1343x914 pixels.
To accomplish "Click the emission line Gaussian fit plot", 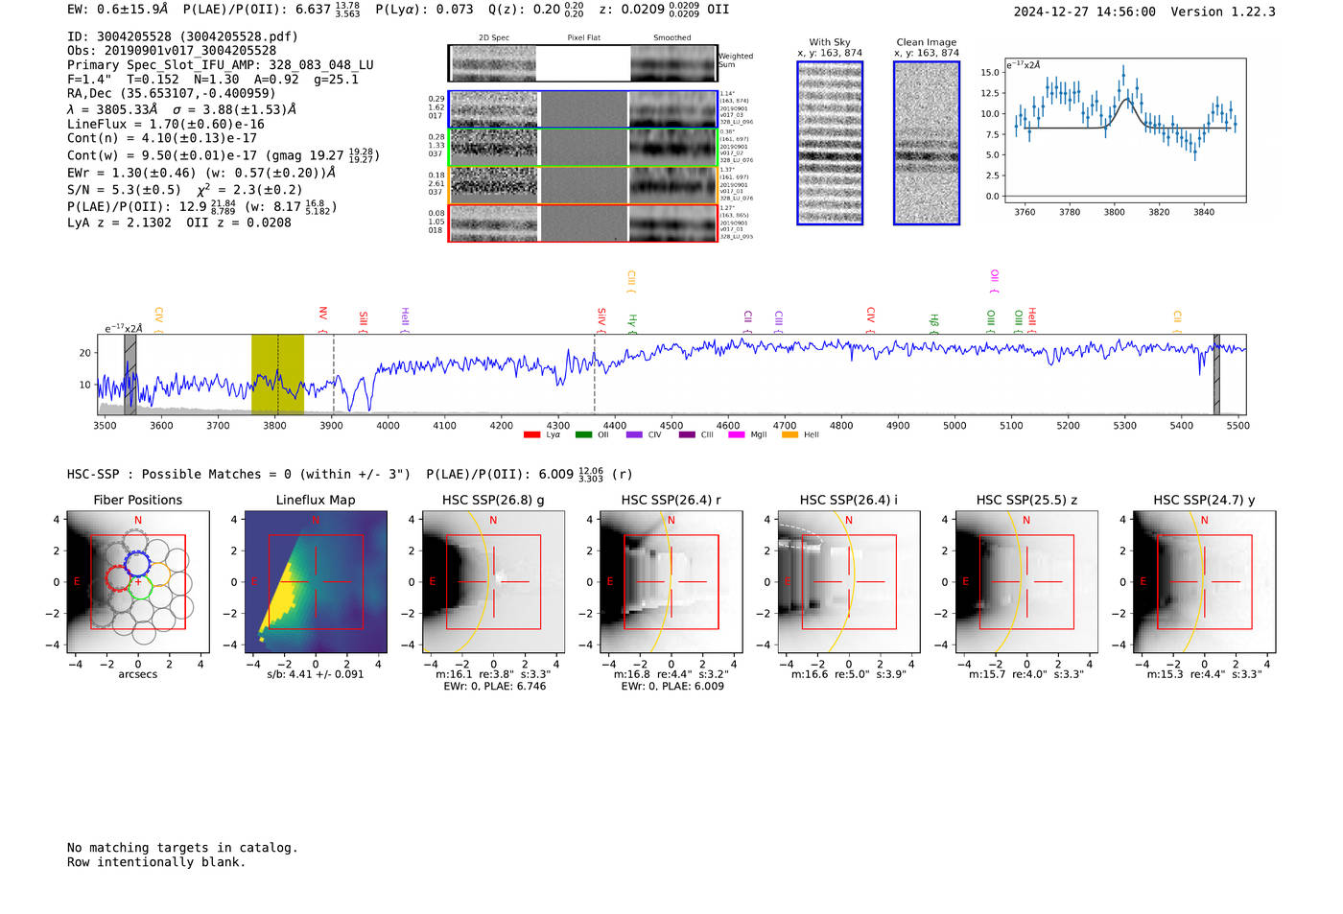I will 1125,129.
